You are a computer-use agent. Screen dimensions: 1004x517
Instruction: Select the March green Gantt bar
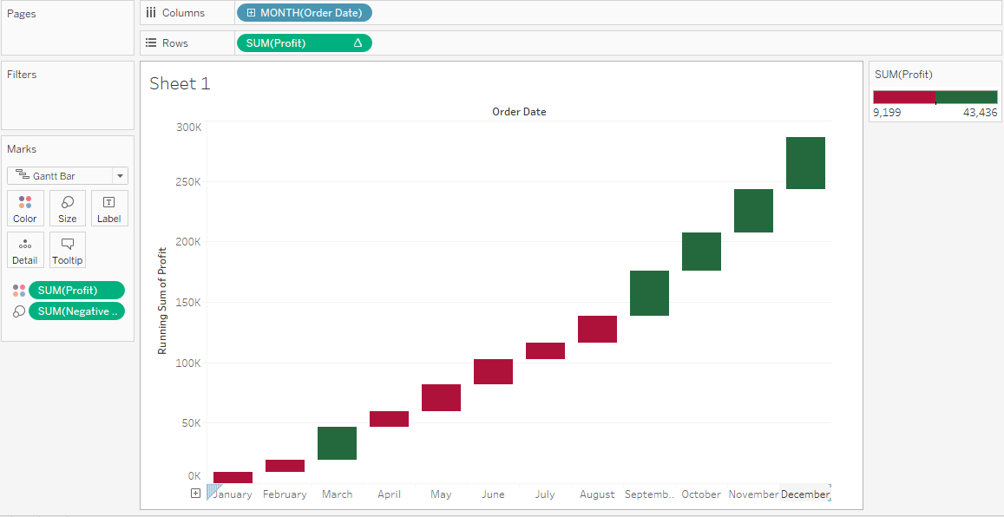tap(337, 443)
